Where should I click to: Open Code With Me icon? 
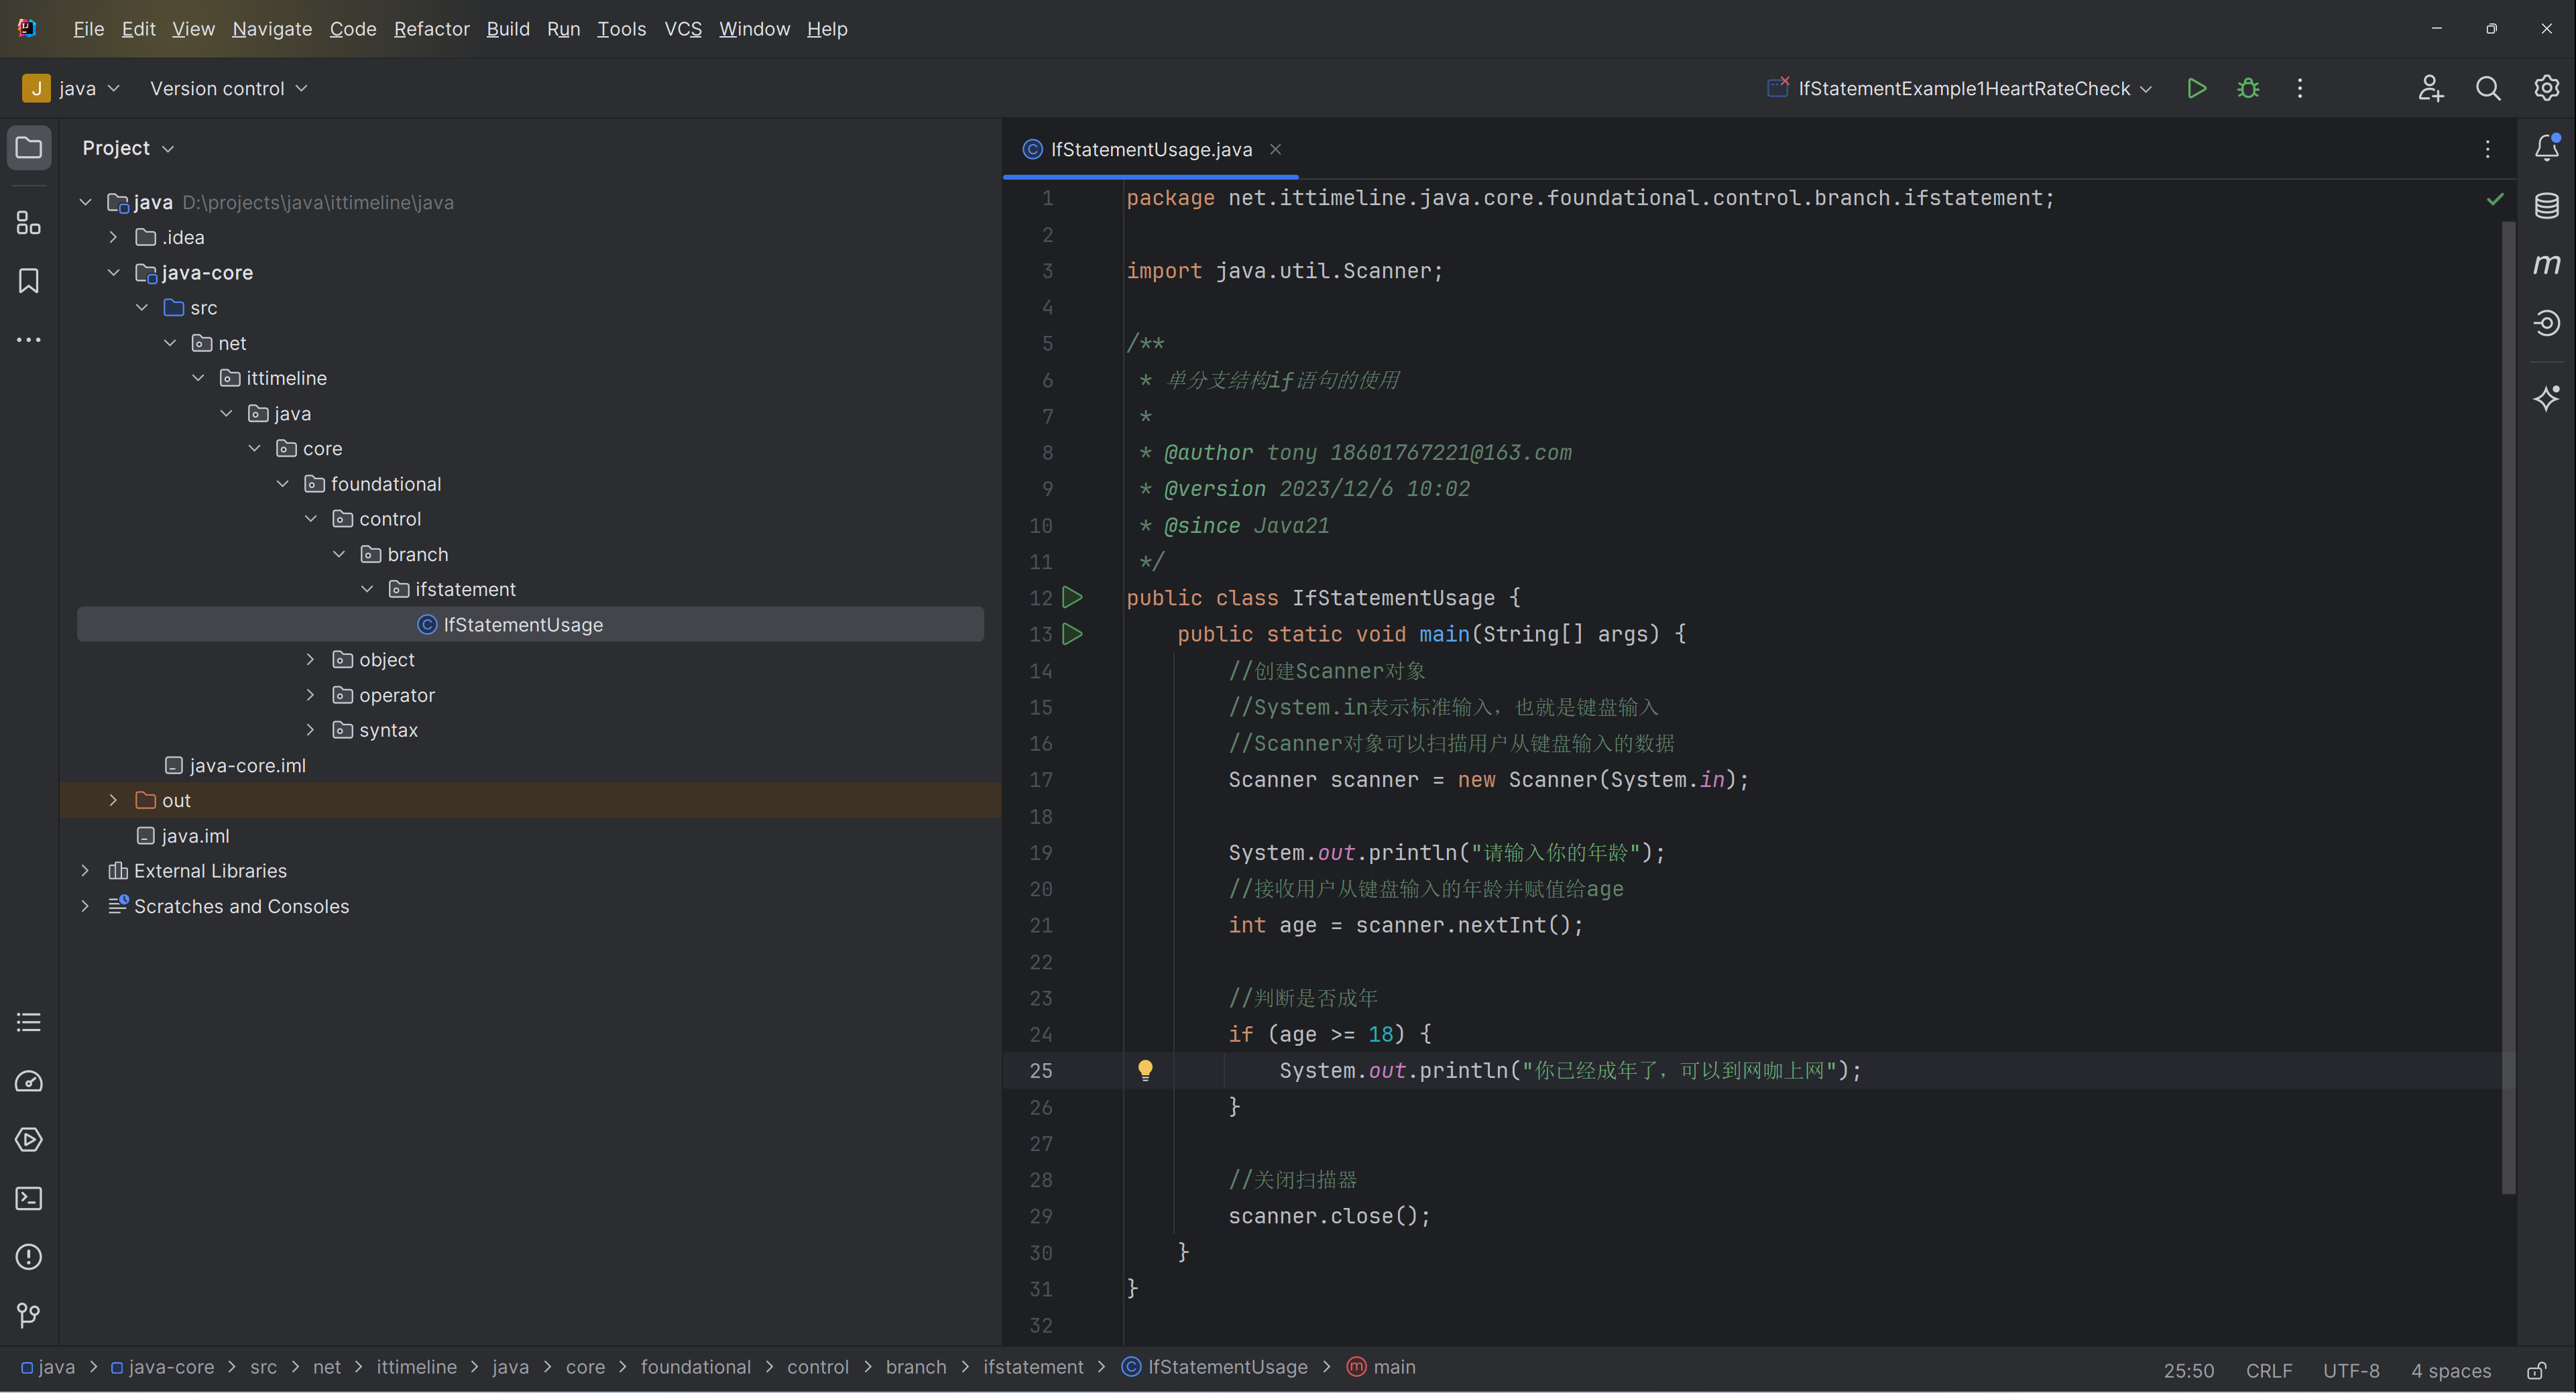[2431, 88]
